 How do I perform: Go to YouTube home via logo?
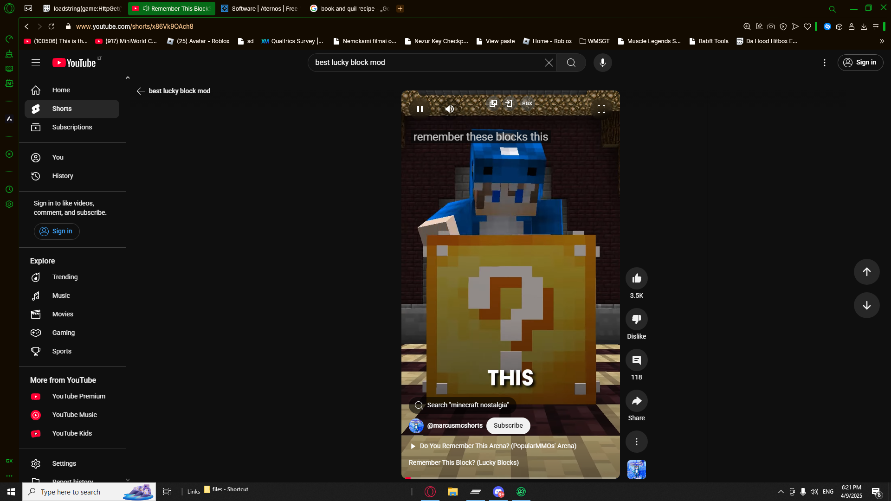(74, 63)
